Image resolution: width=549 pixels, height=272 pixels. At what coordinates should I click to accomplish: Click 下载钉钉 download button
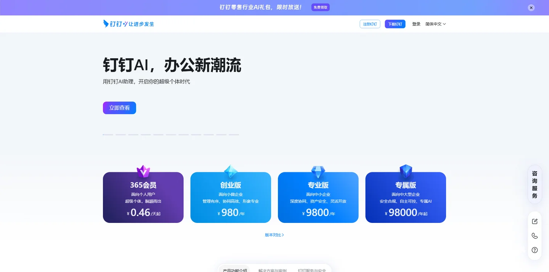[395, 24]
